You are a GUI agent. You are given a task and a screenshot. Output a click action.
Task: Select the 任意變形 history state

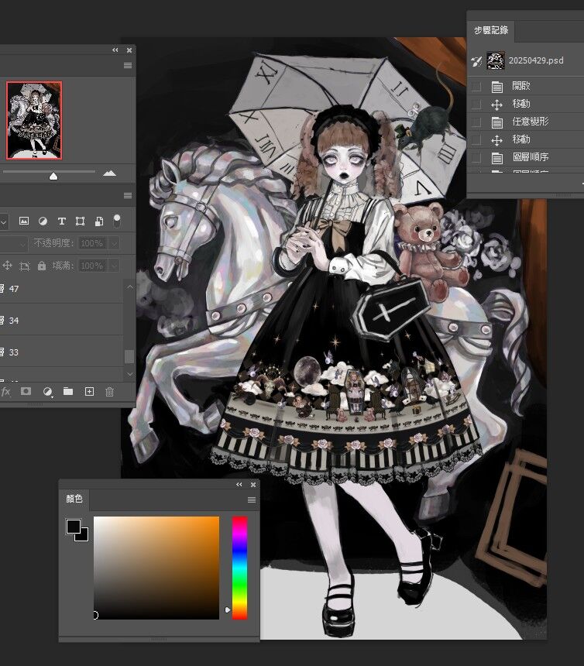tap(526, 122)
